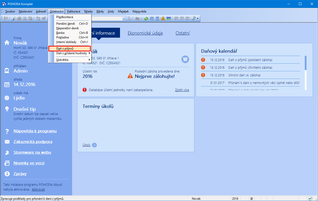The width and height of the screenshot is (318, 201).
Task: Open Zákaznická podpora link
Action: (x=33, y=142)
